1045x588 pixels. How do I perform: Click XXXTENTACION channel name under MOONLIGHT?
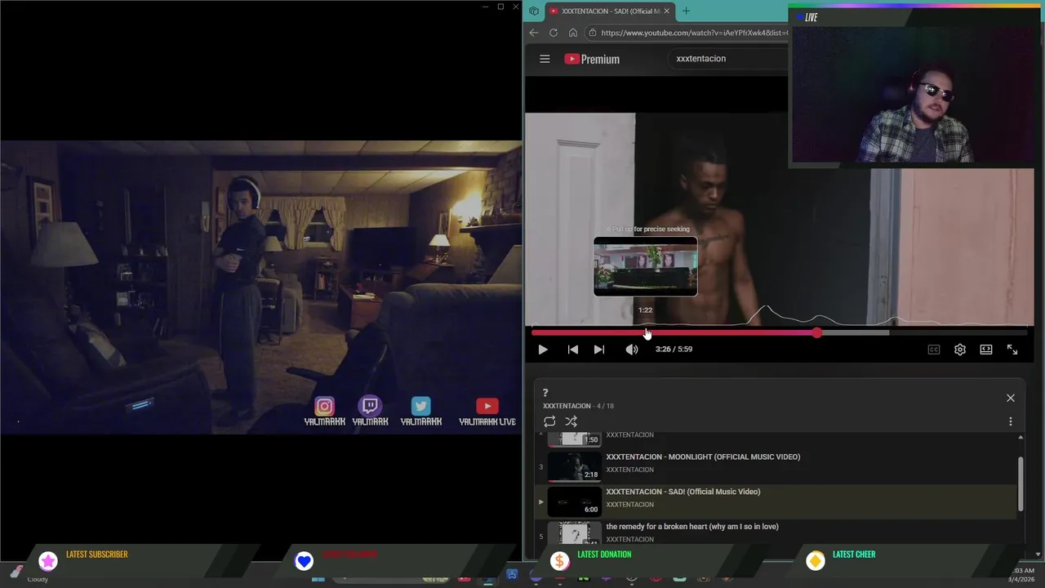[x=629, y=470]
